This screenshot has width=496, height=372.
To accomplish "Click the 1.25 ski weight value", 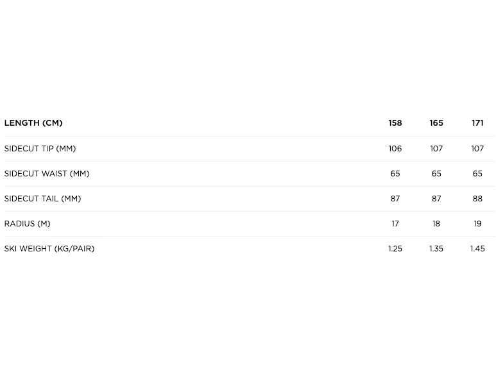I will (x=395, y=248).
